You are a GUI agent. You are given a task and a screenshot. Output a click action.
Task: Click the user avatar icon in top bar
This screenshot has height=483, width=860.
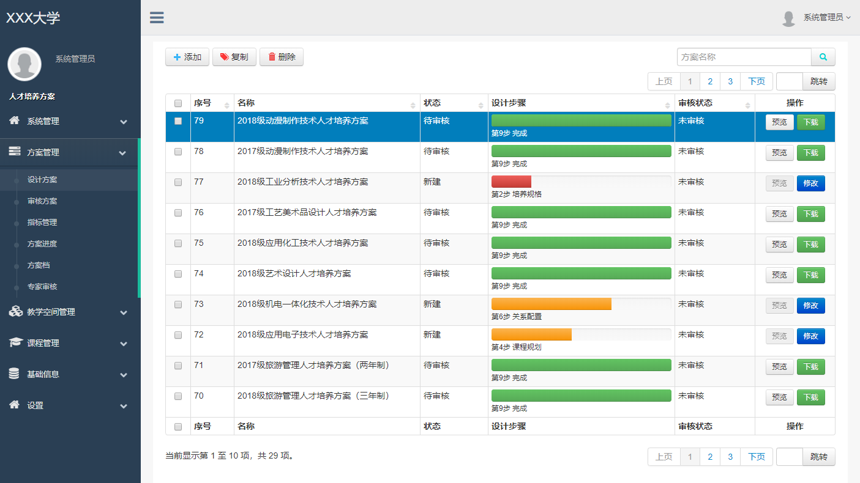[789, 18]
